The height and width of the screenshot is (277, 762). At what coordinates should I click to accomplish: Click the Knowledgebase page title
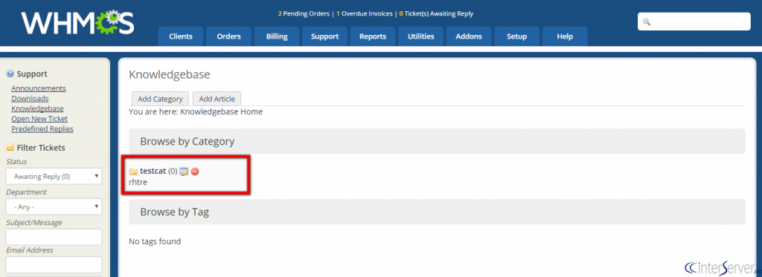tap(169, 75)
